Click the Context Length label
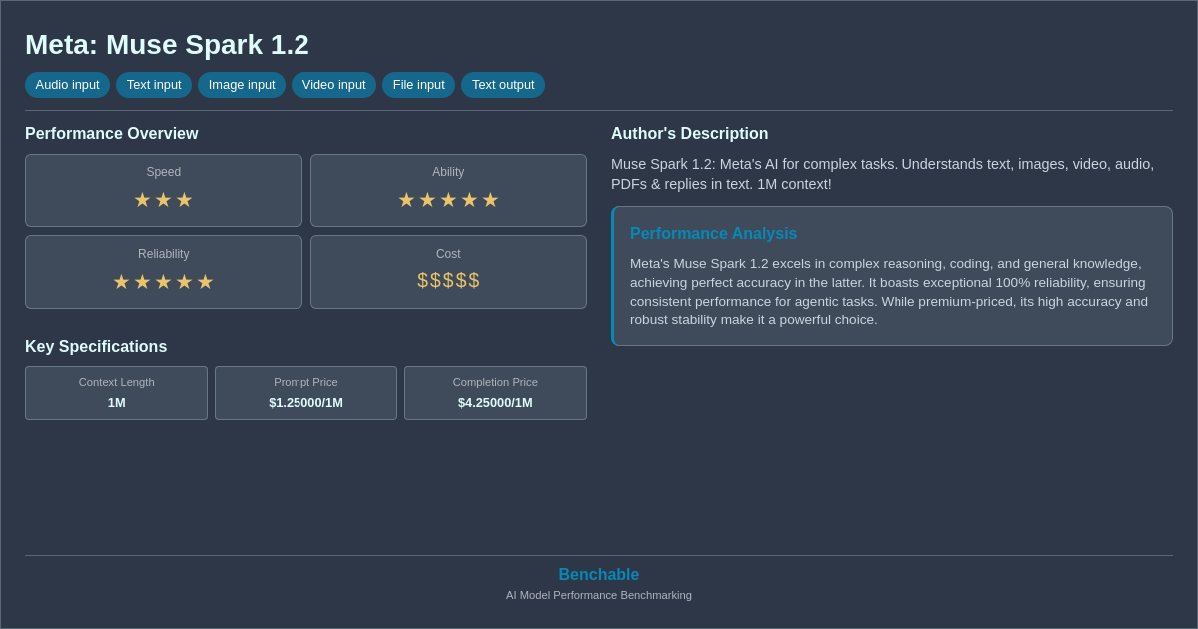Viewport: 1198px width, 629px height. [117, 382]
